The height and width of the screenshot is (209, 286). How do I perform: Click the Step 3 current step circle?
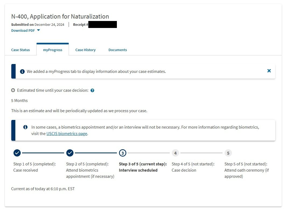123,153
